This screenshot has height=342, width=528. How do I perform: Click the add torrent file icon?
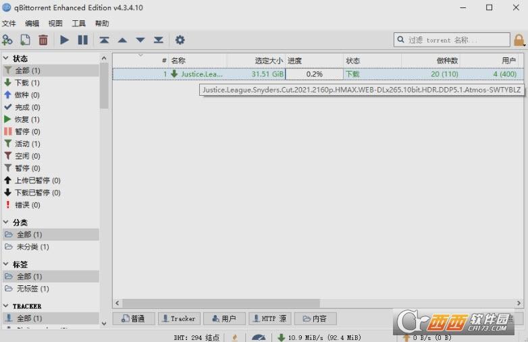25,40
